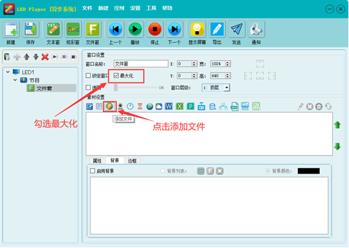Open the 文件 menu
Screen dimensions: 349x248
(87, 8)
